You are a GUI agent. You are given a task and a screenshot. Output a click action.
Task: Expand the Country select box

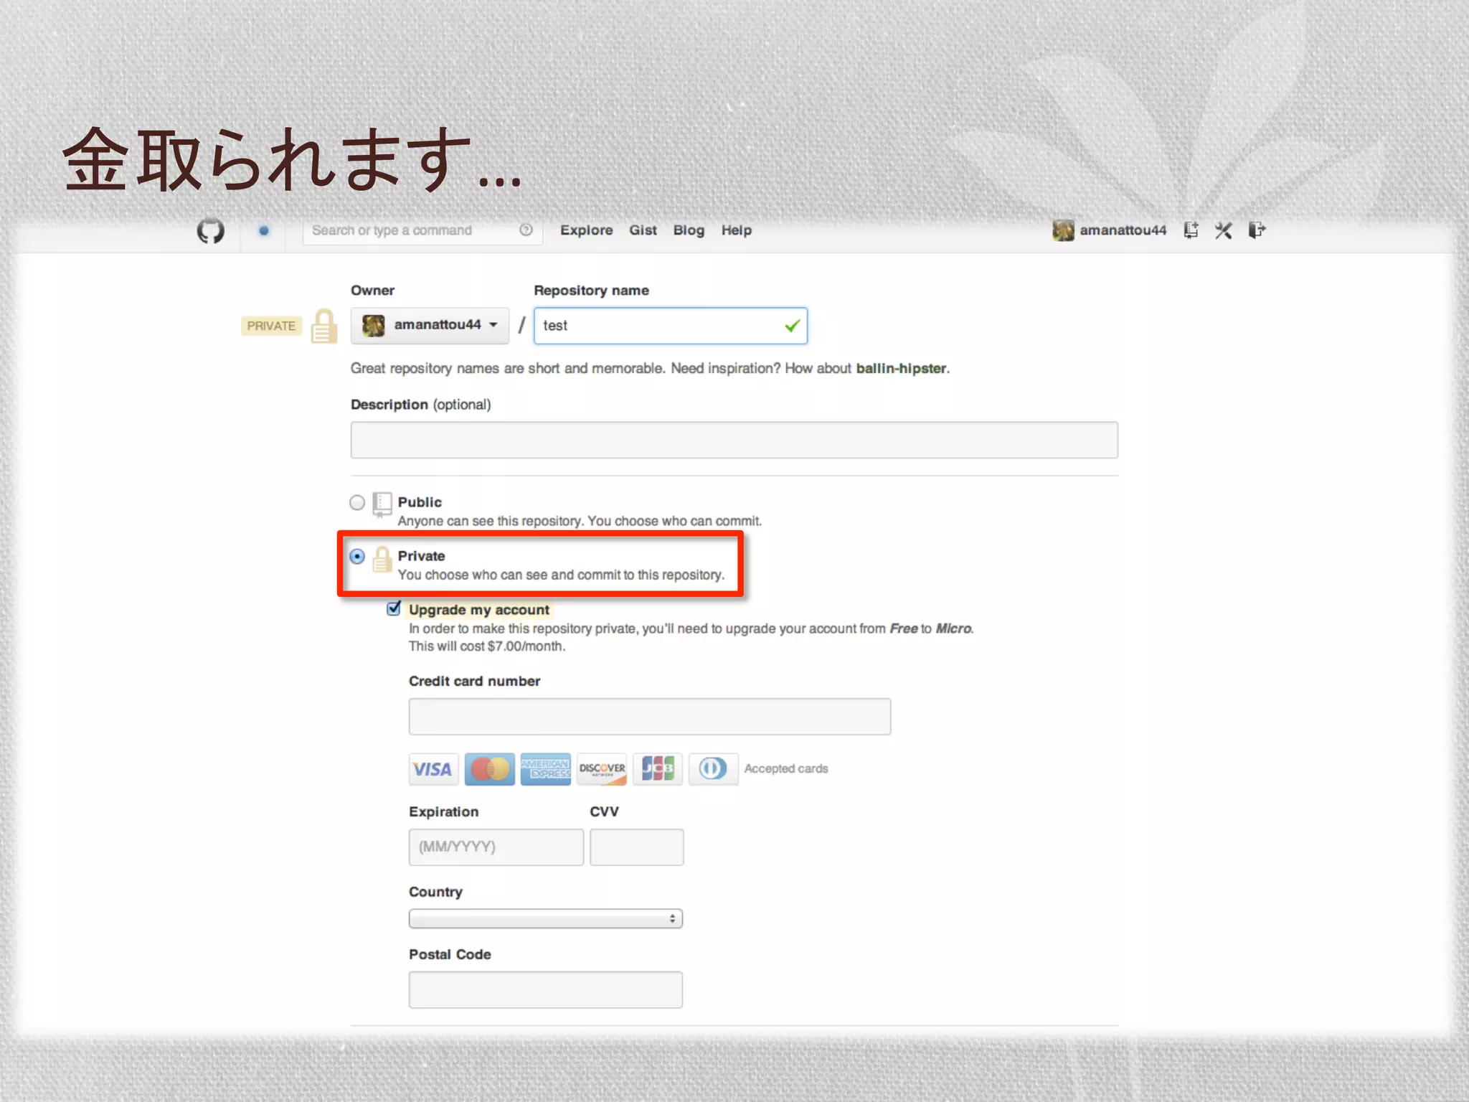pyautogui.click(x=545, y=918)
